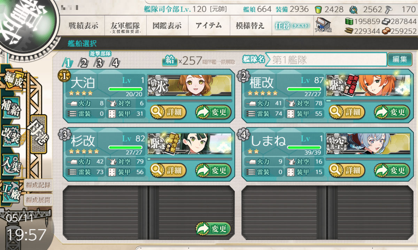
Task: Switch to fleet tab 2
Action: tap(83, 63)
